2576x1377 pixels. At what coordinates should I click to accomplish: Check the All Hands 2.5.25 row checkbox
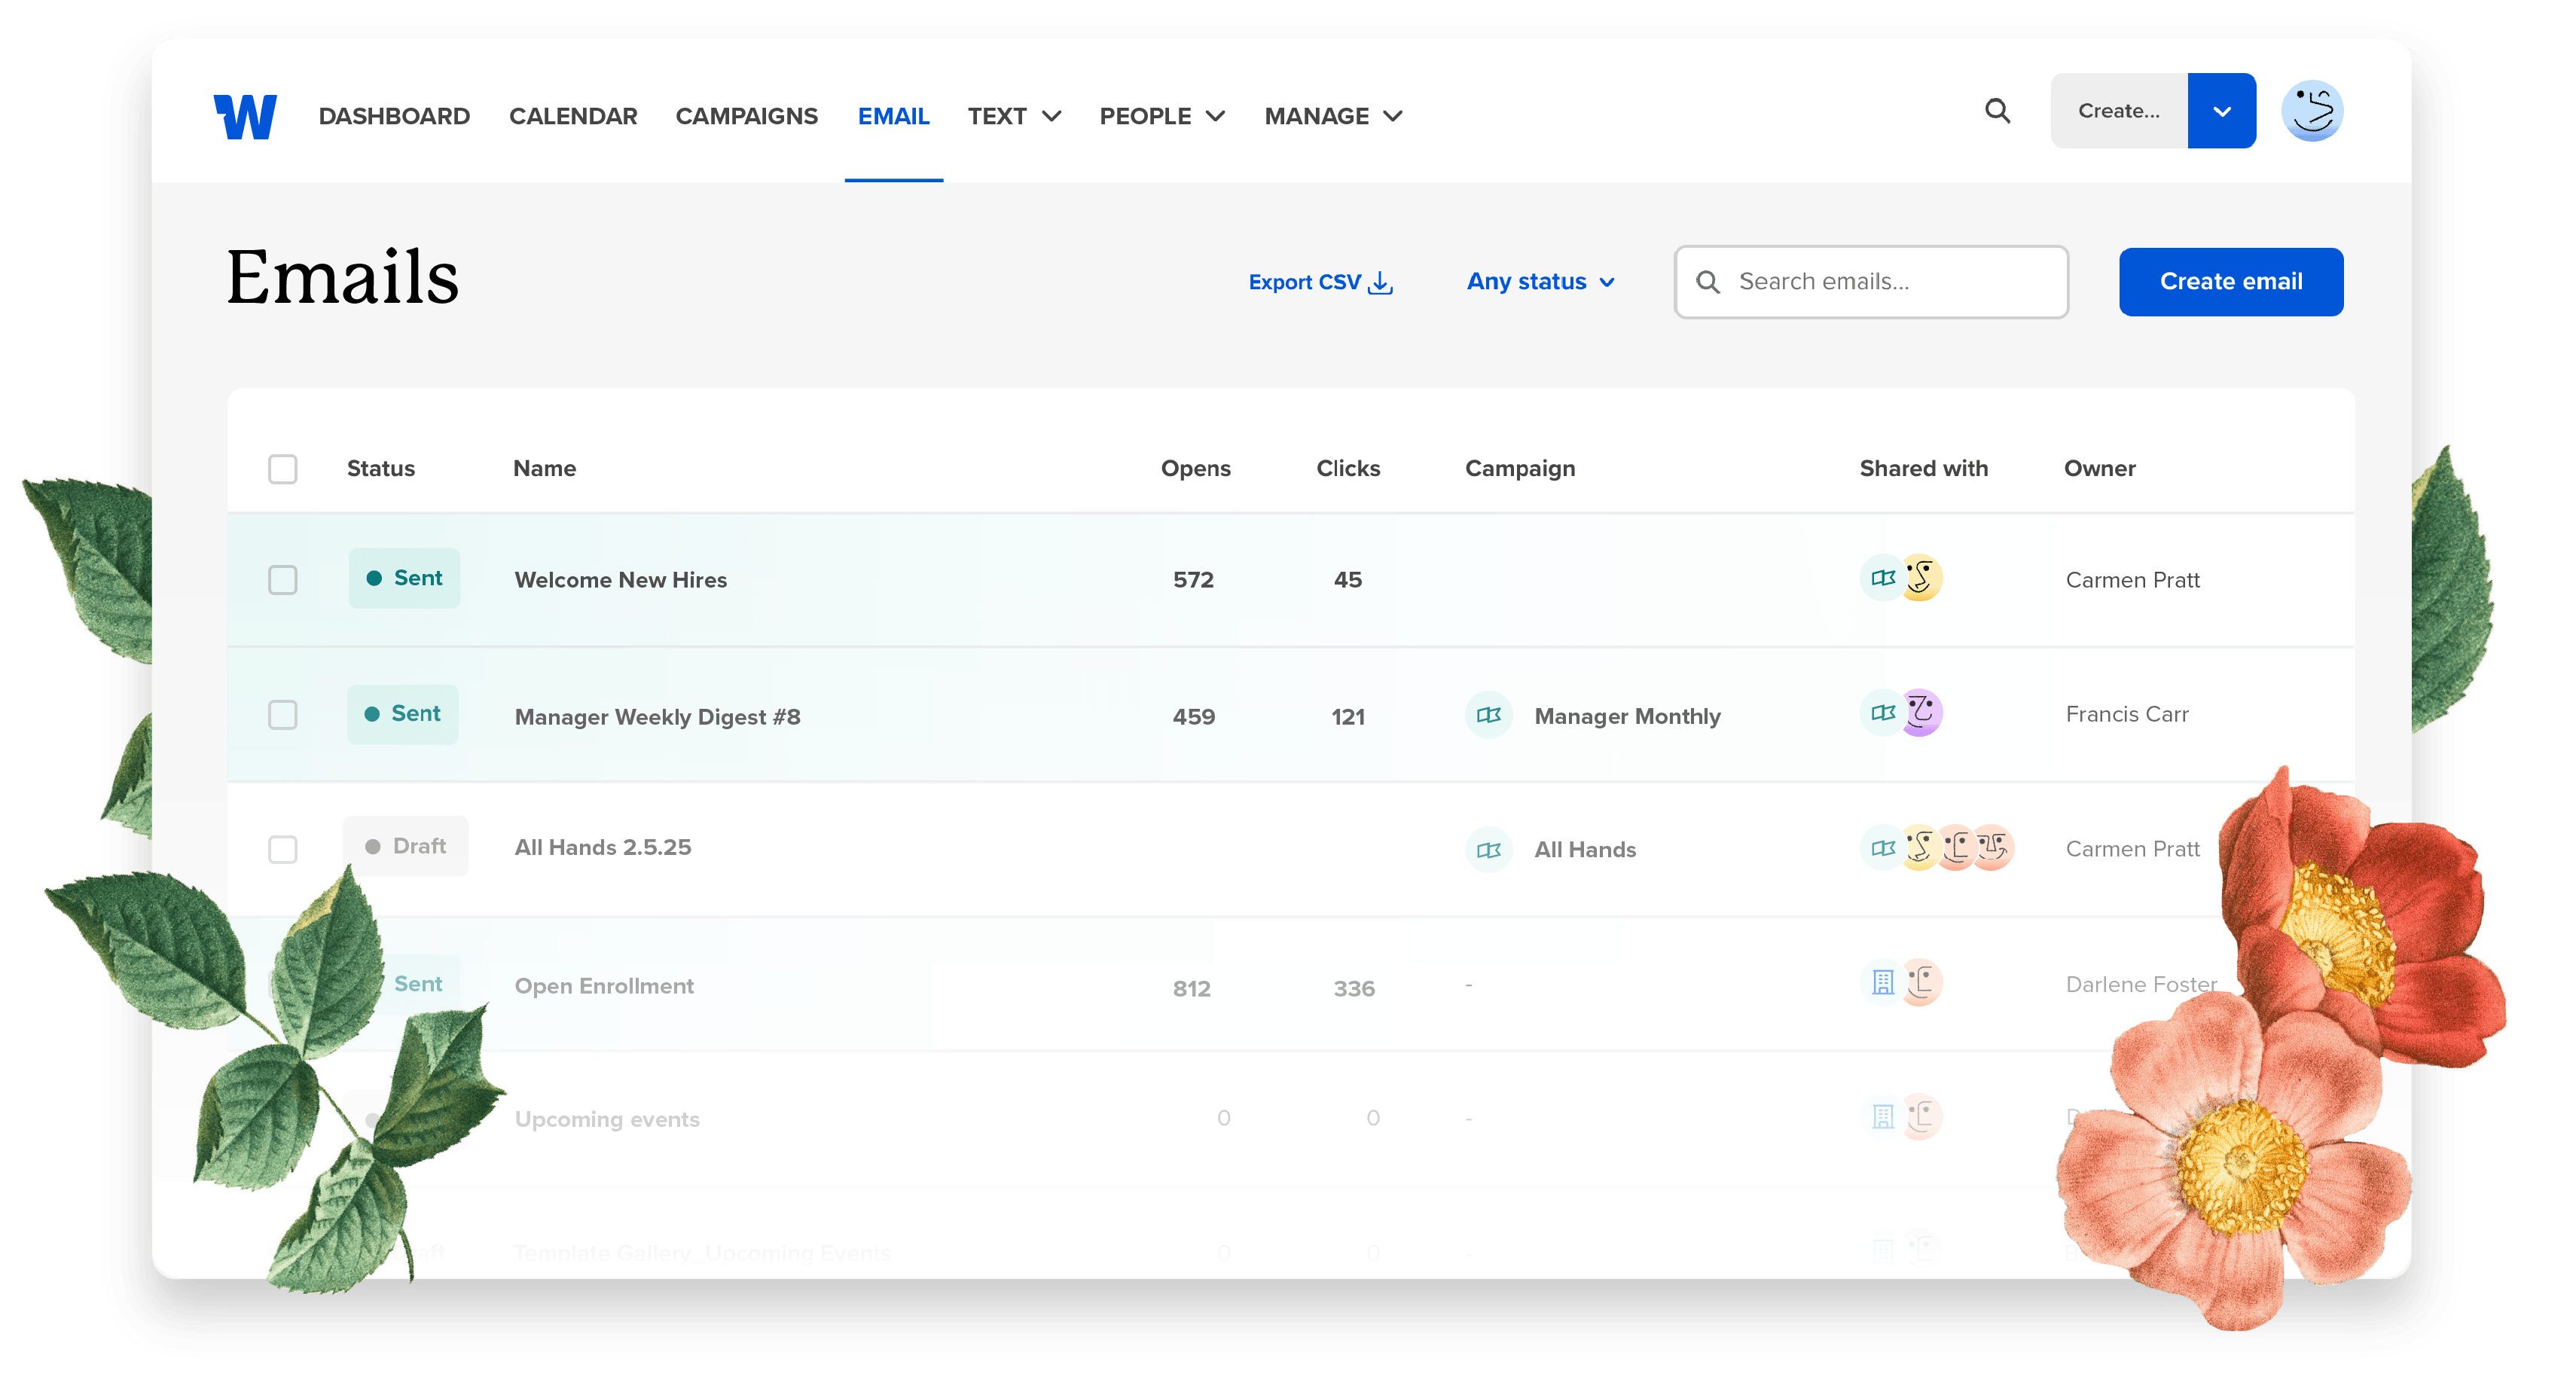click(283, 850)
